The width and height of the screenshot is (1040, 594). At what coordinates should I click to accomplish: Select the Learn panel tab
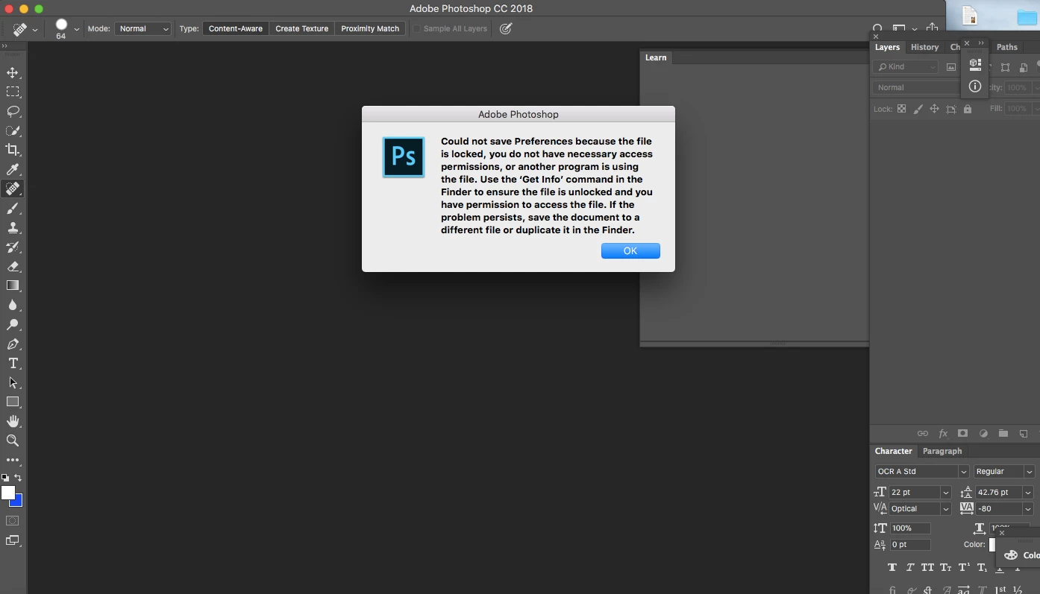[x=656, y=57]
